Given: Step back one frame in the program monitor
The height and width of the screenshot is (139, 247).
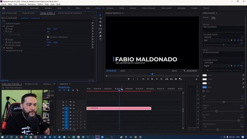Looking at the screenshot, I should 148,79.
